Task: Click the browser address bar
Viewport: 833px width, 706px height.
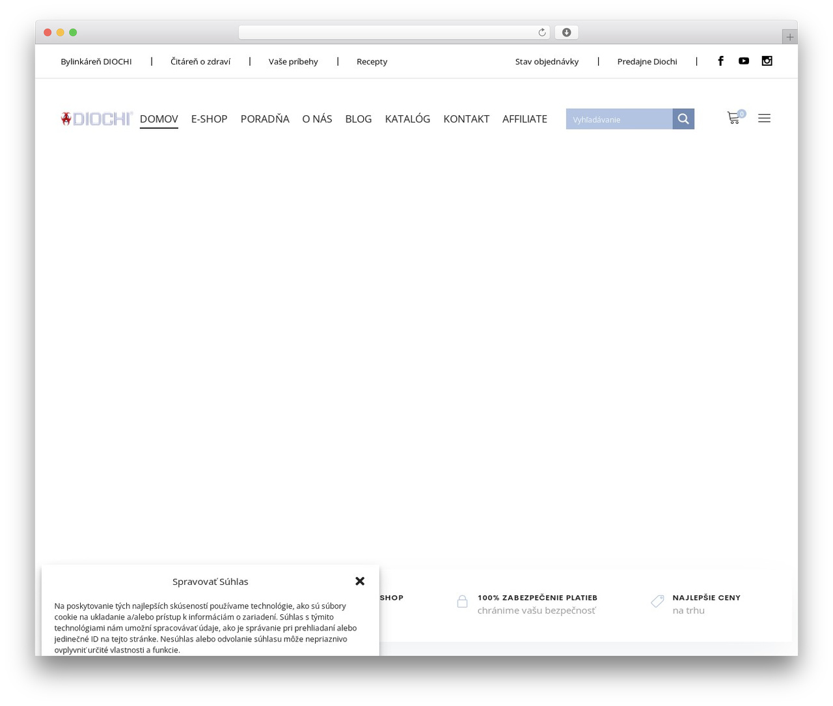Action: tap(394, 33)
